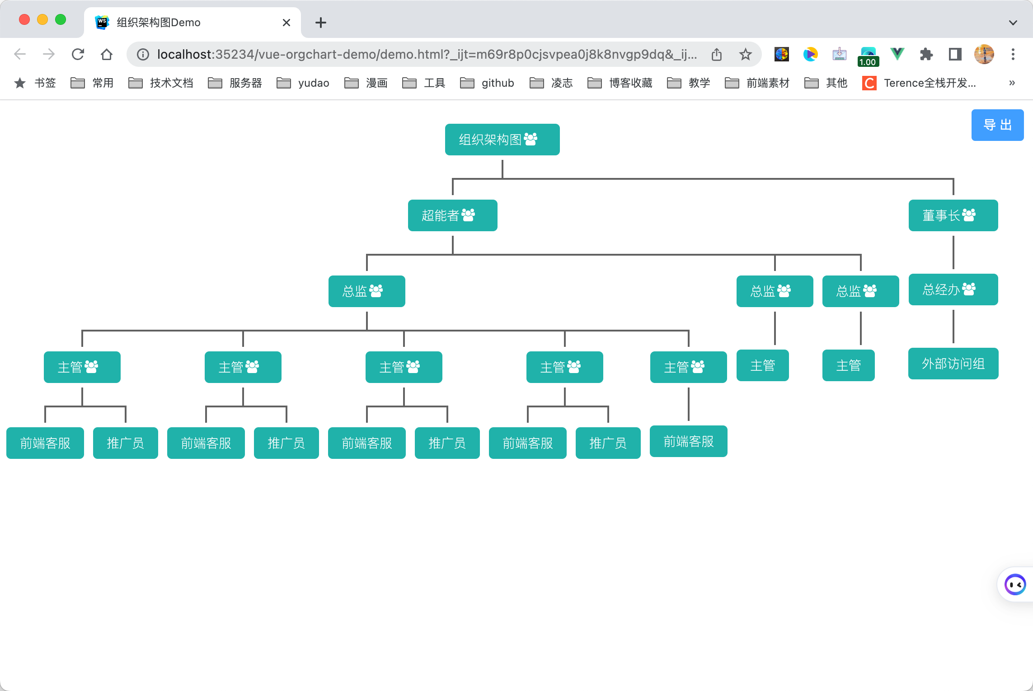Click the reload page icon
This screenshot has width=1033, height=691.
pyautogui.click(x=78, y=54)
